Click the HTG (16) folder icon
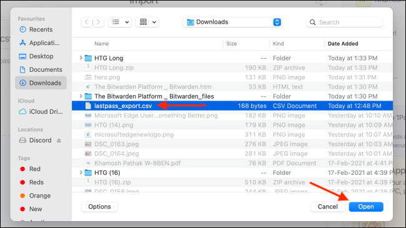Image resolution: width=406 pixels, height=228 pixels. click(x=88, y=172)
